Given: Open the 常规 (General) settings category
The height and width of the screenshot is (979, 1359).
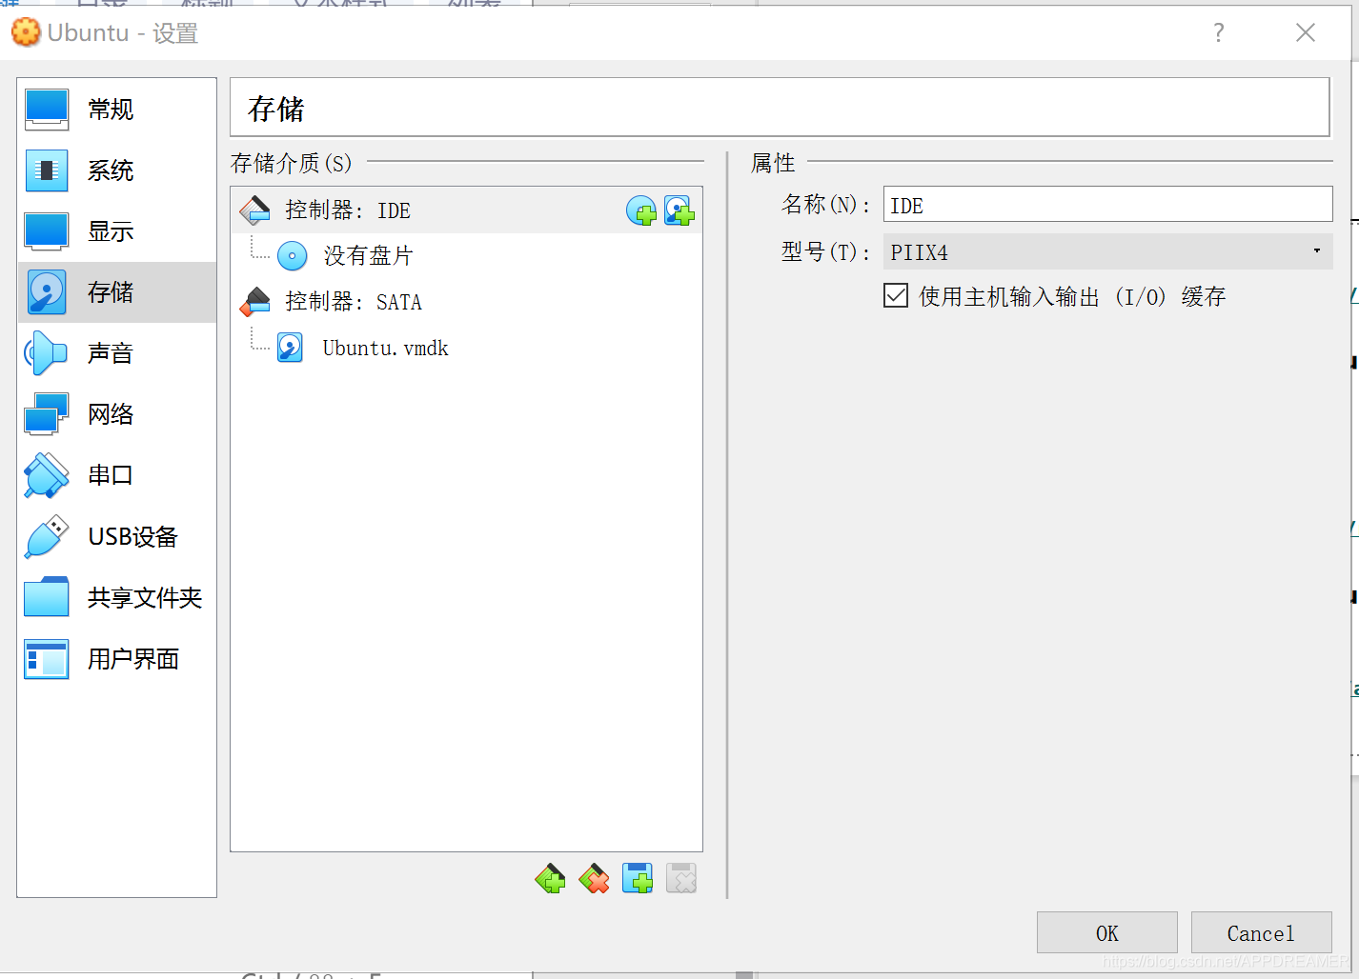Looking at the screenshot, I should point(116,110).
